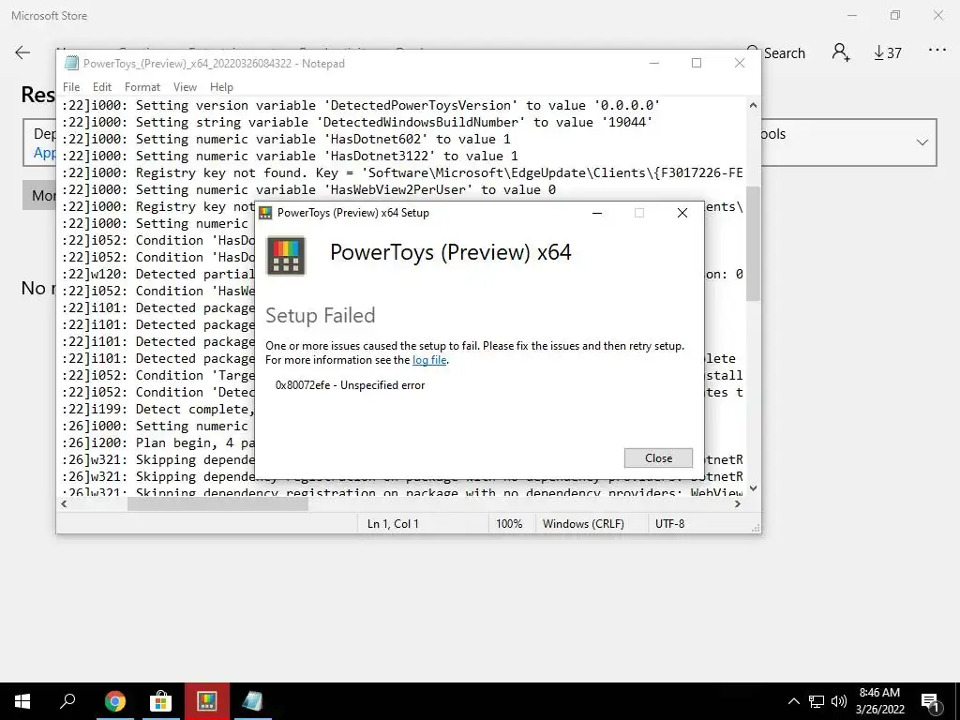Open notification center icon
The image size is (960, 720).
point(930,701)
